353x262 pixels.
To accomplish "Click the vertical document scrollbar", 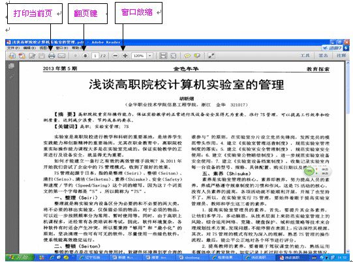I will [x=347, y=157].
